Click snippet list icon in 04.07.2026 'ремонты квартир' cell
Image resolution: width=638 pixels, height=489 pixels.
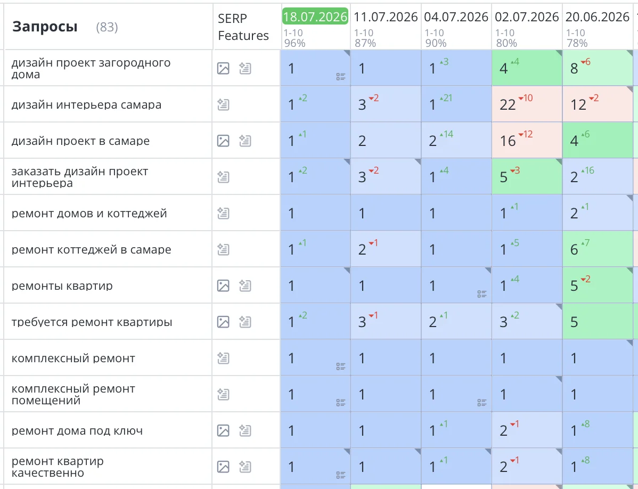click(482, 294)
